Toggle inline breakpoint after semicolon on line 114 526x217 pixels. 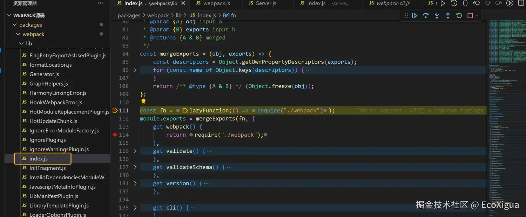[x=266, y=135]
